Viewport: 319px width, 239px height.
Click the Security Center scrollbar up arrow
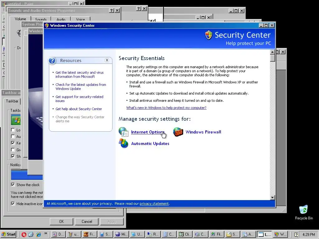click(x=272, y=52)
